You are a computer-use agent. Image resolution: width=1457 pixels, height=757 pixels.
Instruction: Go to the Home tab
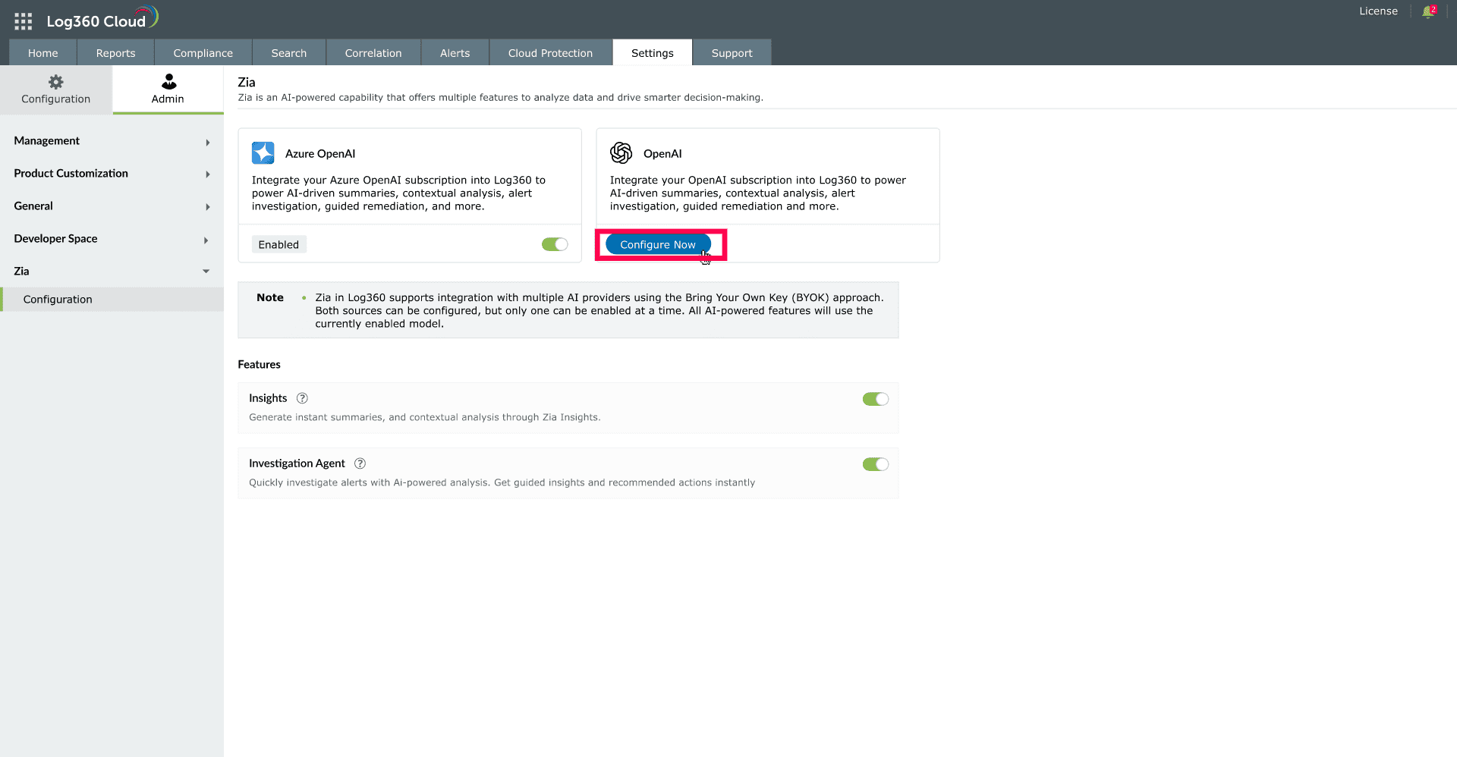(43, 53)
